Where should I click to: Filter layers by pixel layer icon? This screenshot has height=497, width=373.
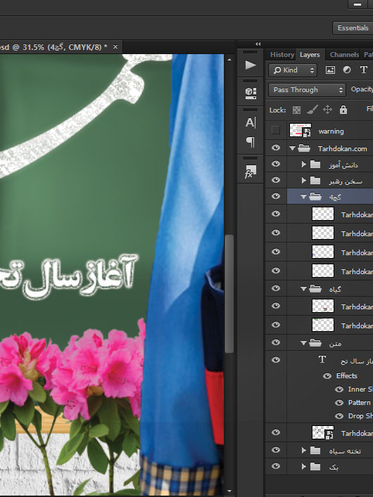(330, 70)
